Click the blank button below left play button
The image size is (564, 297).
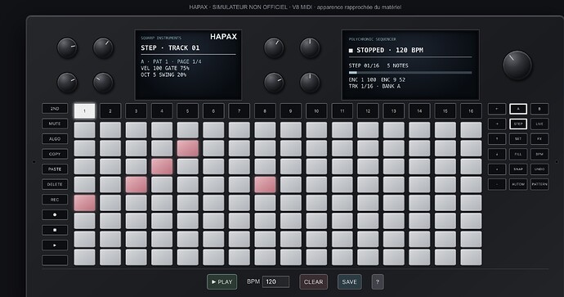[x=55, y=260]
